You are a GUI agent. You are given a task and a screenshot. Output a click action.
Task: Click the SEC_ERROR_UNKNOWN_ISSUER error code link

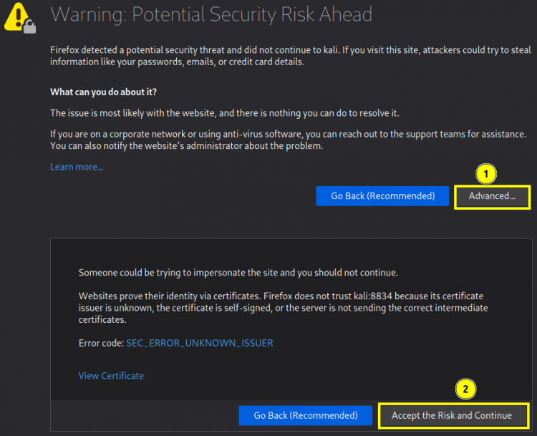click(x=200, y=343)
